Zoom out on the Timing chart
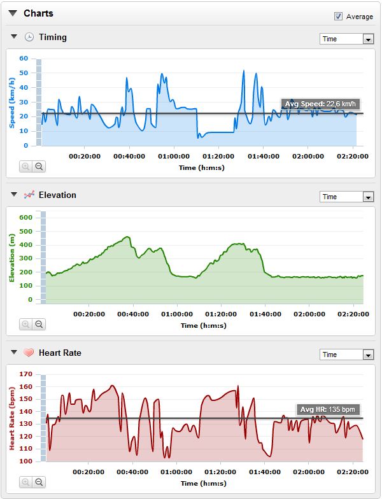The width and height of the screenshot is (382, 499). coord(39,166)
